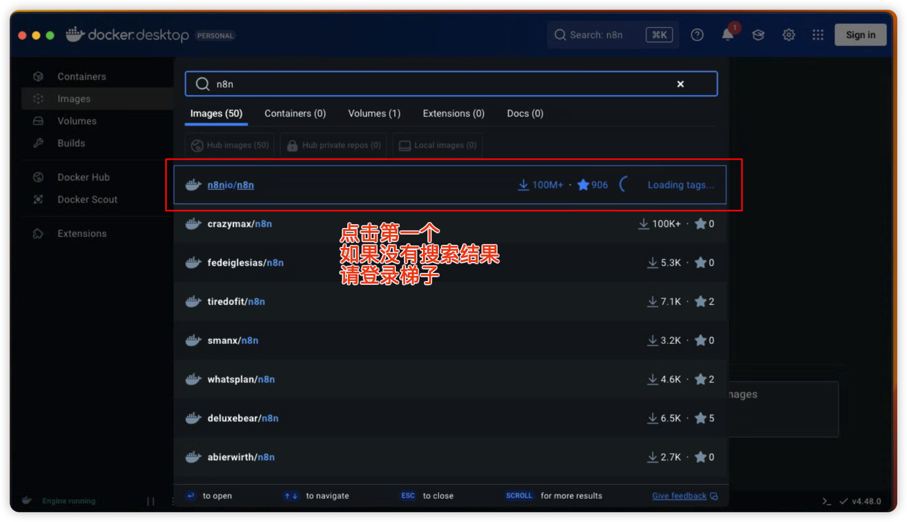Image resolution: width=907 pixels, height=522 pixels.
Task: Switch to the Docs (0) tab
Action: click(x=525, y=113)
